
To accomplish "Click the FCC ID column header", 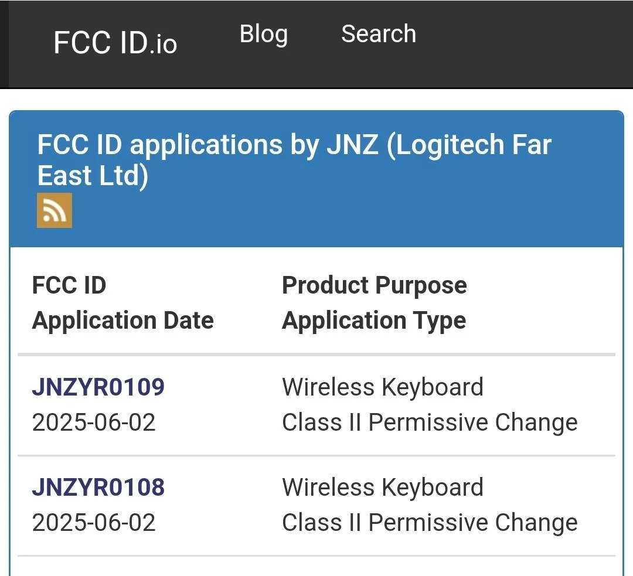I will pyautogui.click(x=69, y=286).
